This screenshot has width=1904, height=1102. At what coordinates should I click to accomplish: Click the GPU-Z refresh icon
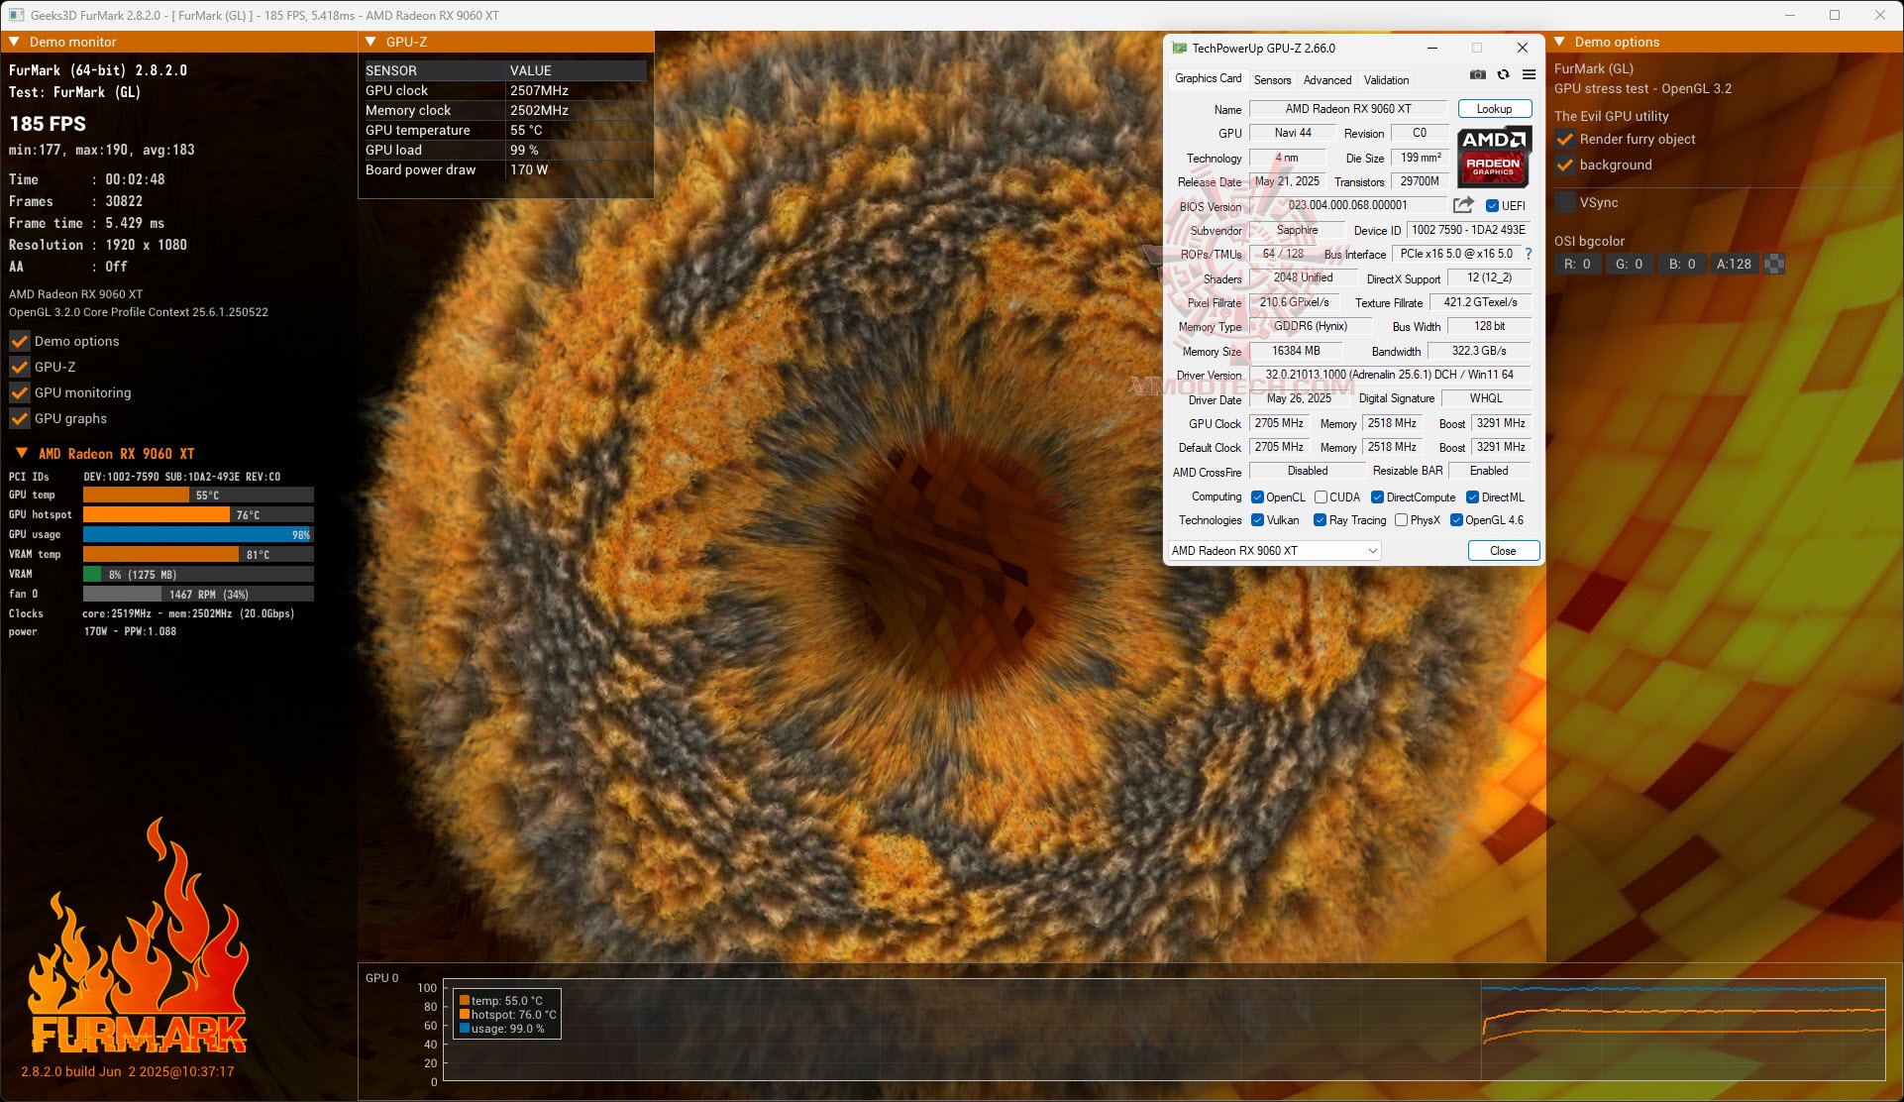click(x=1503, y=75)
